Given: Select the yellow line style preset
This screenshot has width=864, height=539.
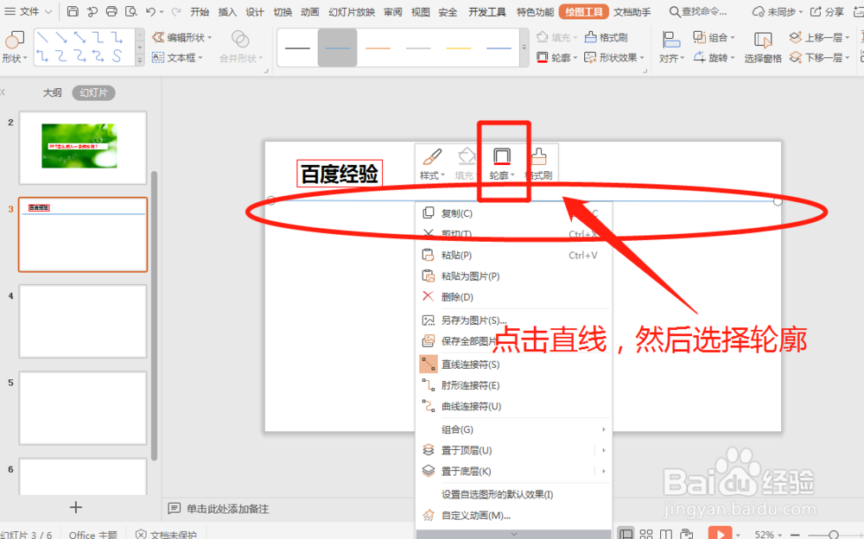Looking at the screenshot, I should tap(459, 48).
